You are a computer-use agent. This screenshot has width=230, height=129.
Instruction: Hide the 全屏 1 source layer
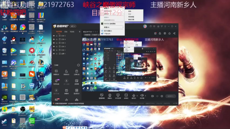click(54, 54)
